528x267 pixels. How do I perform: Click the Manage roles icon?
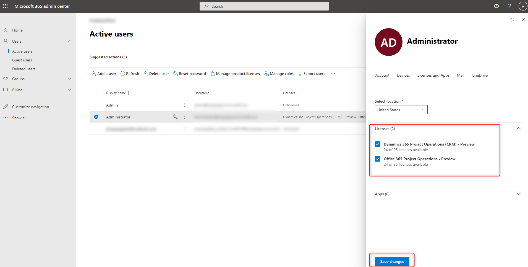click(x=266, y=73)
